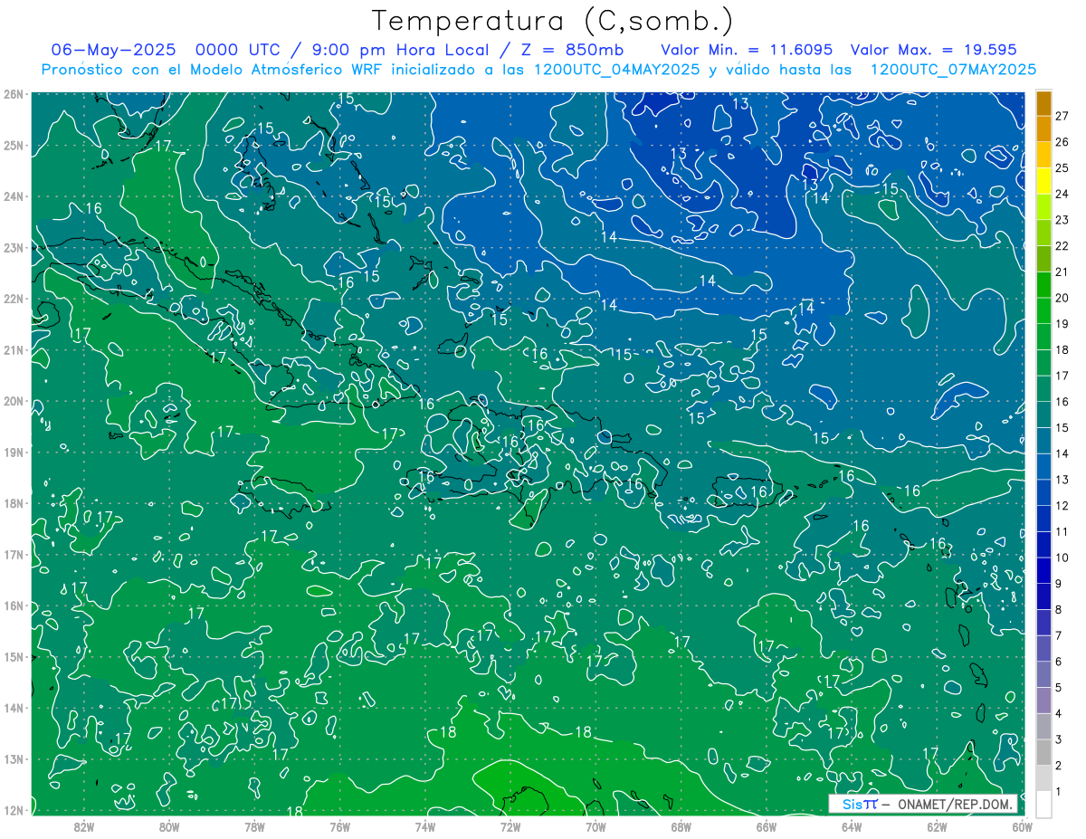Click colorbar label '22'

click(x=1062, y=246)
